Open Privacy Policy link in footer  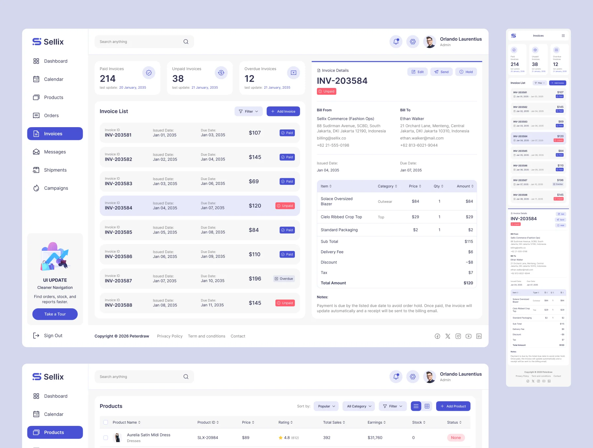(170, 336)
